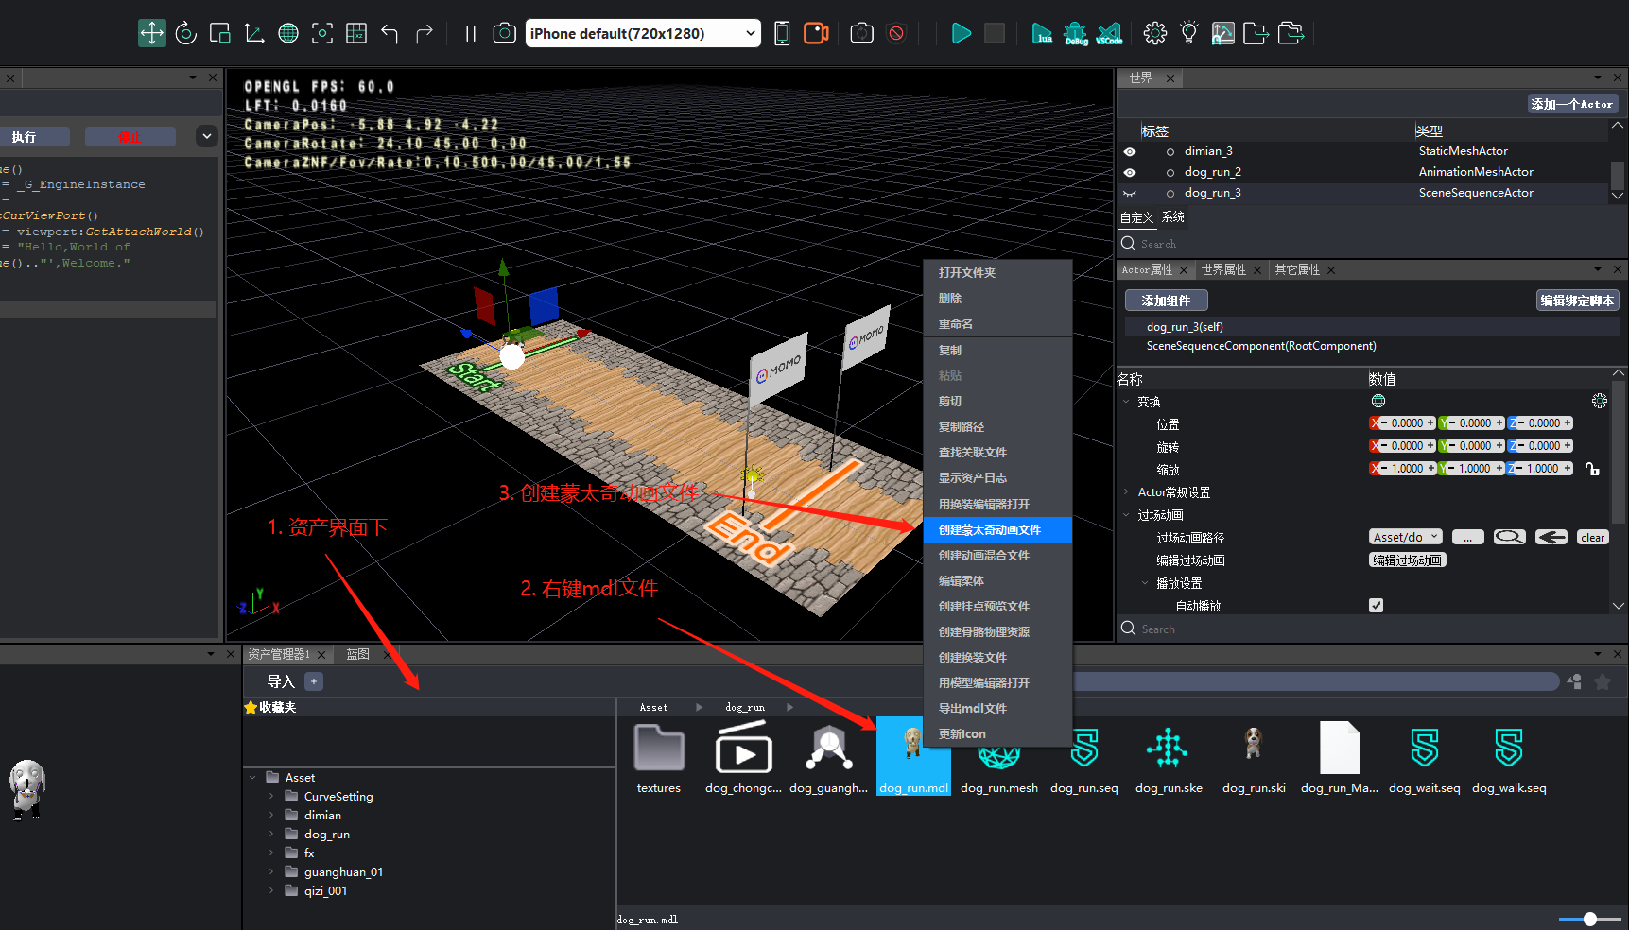Click the 编辑绑定脚本 button
Viewport: 1629px width, 930px height.
coord(1577,301)
